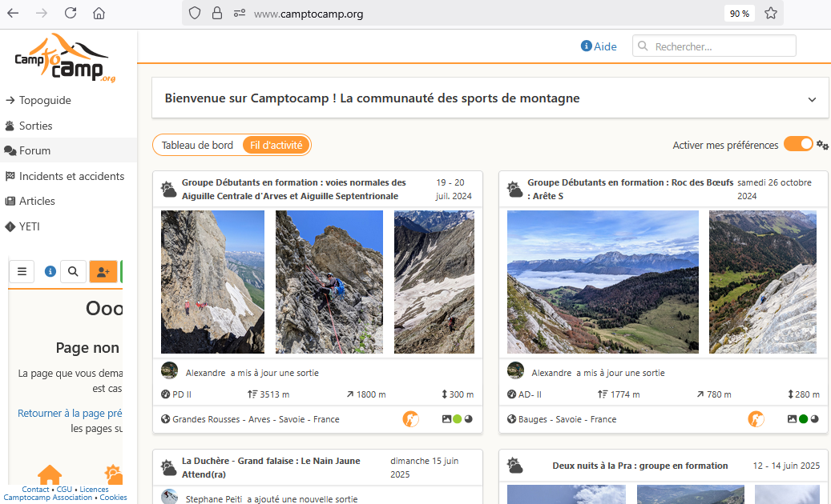This screenshot has height=504, width=831.
Task: Click the Retourner à la page link
Action: click(70, 413)
